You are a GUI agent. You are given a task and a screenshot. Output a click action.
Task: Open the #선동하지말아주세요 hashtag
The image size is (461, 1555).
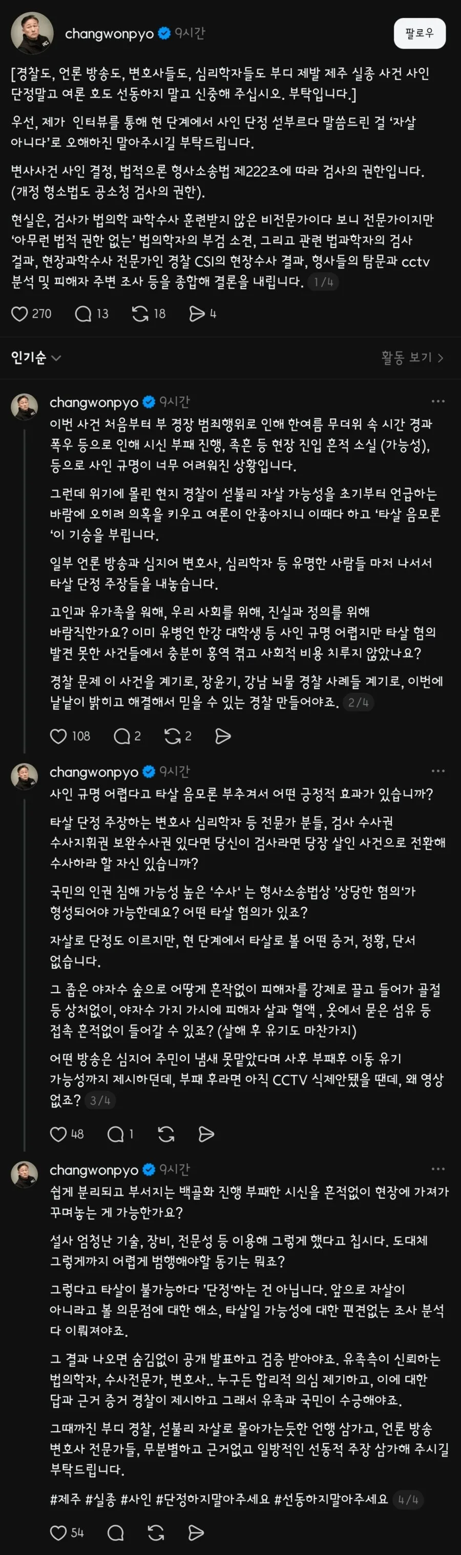pyautogui.click(x=331, y=1500)
